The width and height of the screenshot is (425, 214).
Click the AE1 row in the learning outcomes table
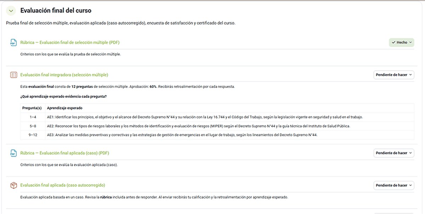217,117
